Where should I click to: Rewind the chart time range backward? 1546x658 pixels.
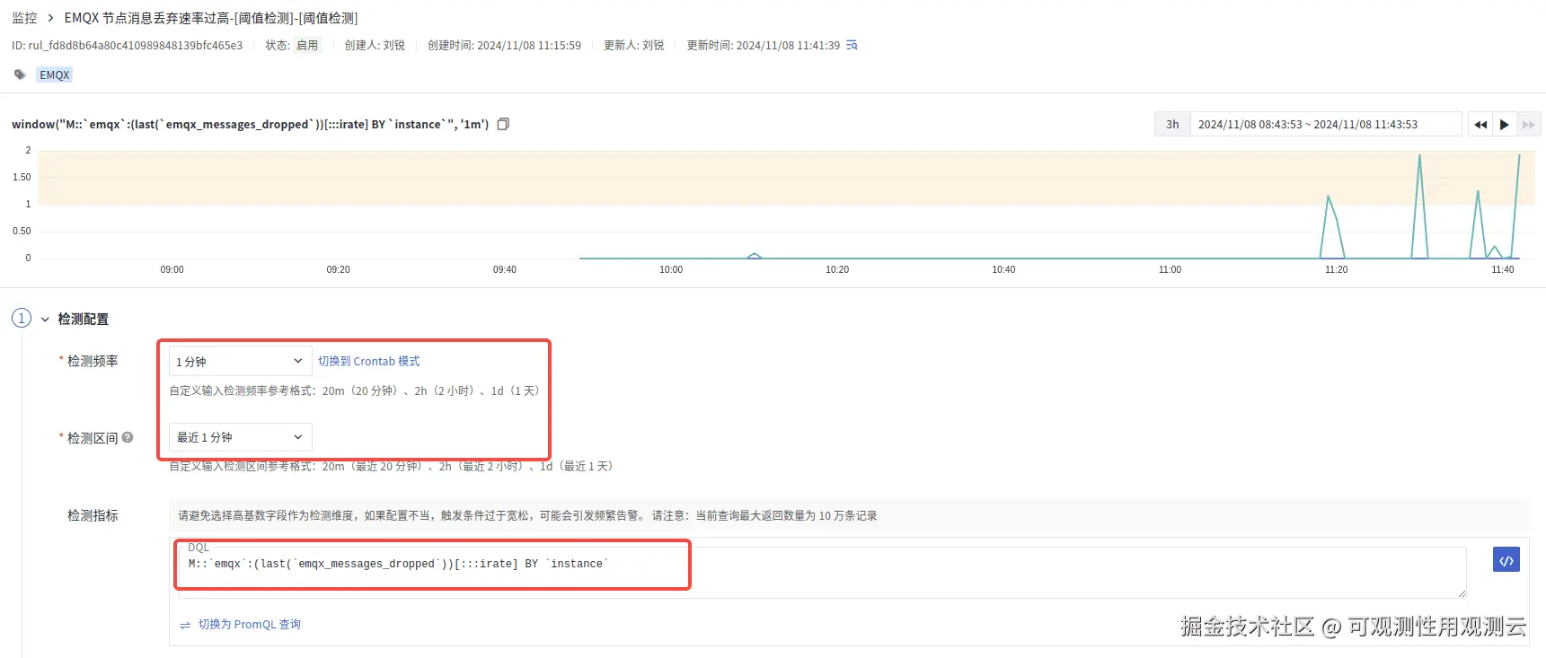coord(1480,124)
